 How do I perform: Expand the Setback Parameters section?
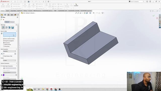(16, 63)
